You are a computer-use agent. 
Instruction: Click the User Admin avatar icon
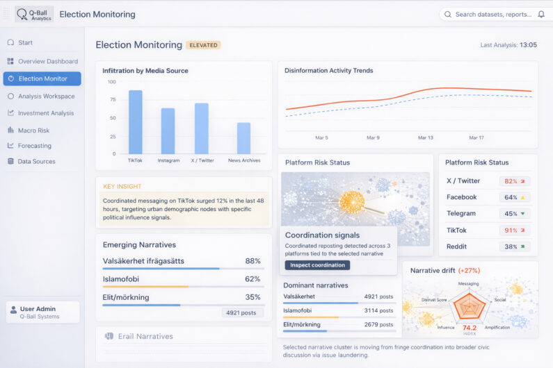coord(13,312)
